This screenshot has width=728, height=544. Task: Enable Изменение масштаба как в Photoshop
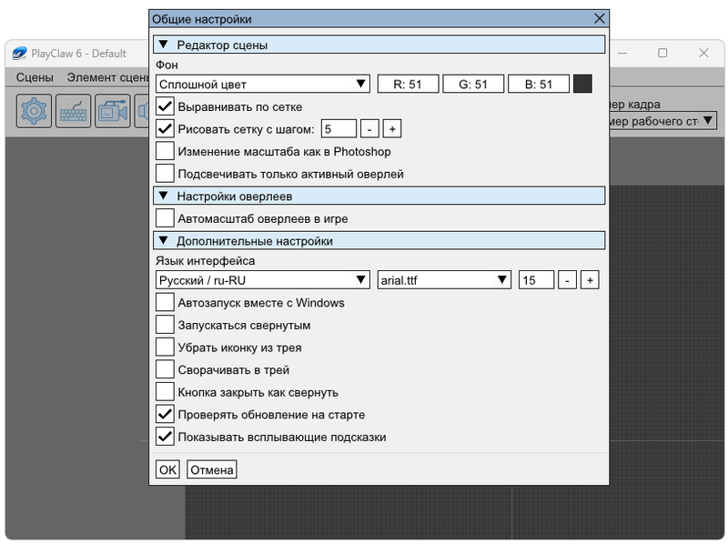165,151
